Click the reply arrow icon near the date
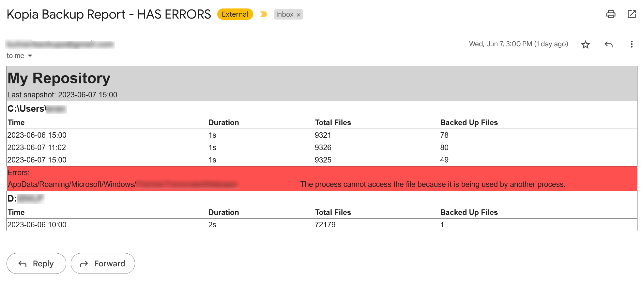The height and width of the screenshot is (282, 642). coord(608,44)
